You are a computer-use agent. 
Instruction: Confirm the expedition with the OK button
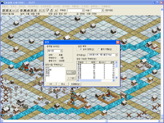[x=51, y=84]
